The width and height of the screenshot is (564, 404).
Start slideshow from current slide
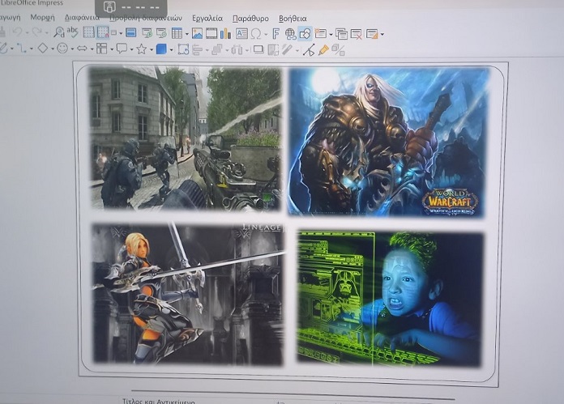coord(161,33)
